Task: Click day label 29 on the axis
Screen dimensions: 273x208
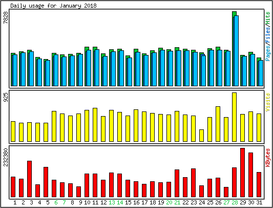Action: click(243, 202)
